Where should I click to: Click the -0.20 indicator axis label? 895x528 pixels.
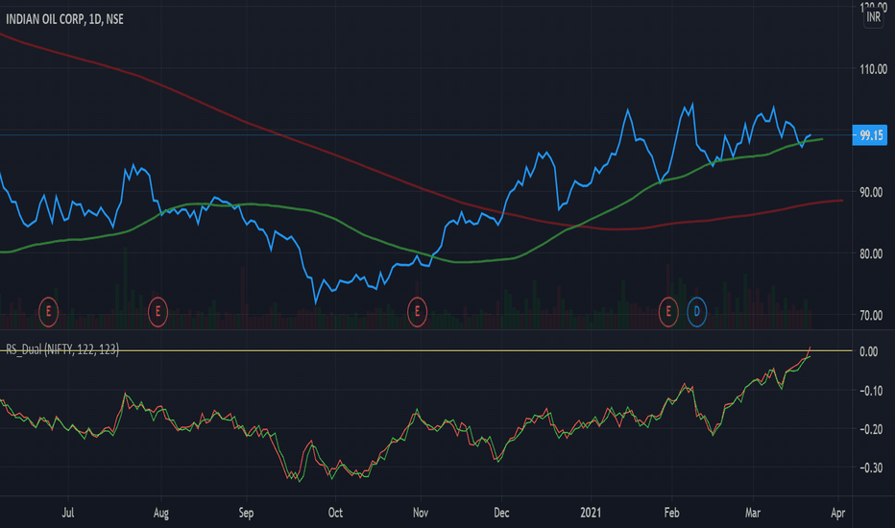pos(869,429)
